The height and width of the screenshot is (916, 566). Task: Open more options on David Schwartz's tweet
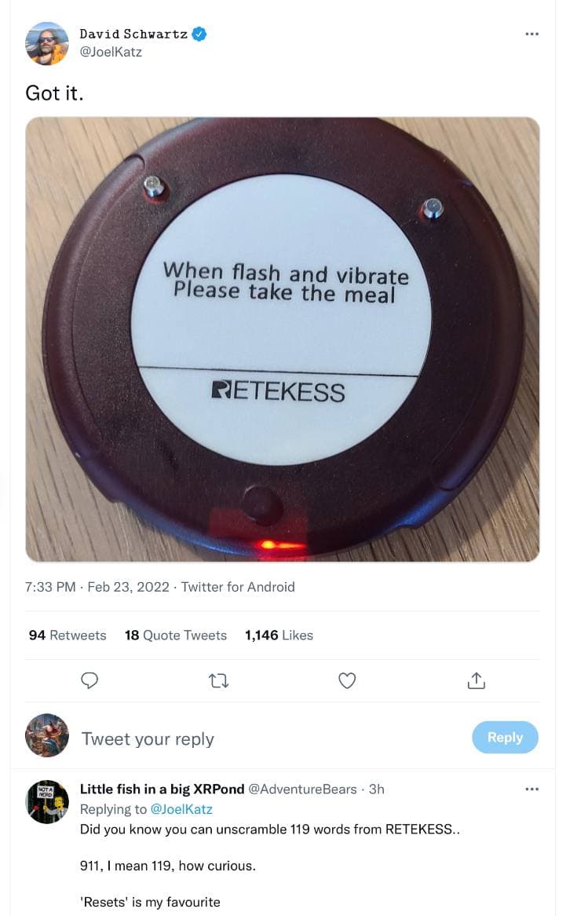point(532,34)
